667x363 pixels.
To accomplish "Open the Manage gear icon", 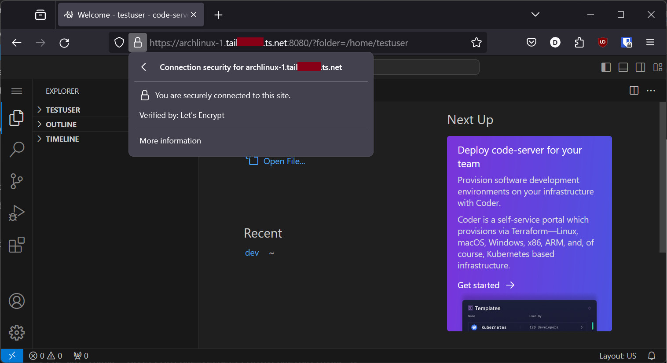I will point(16,333).
